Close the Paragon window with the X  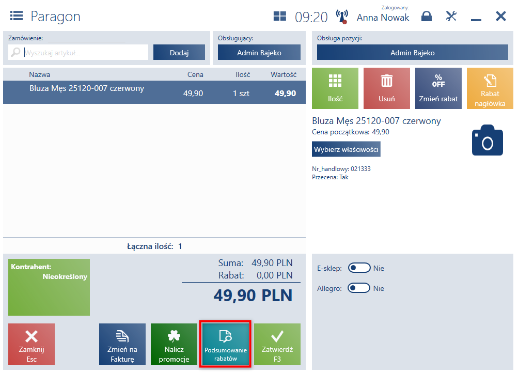[501, 16]
